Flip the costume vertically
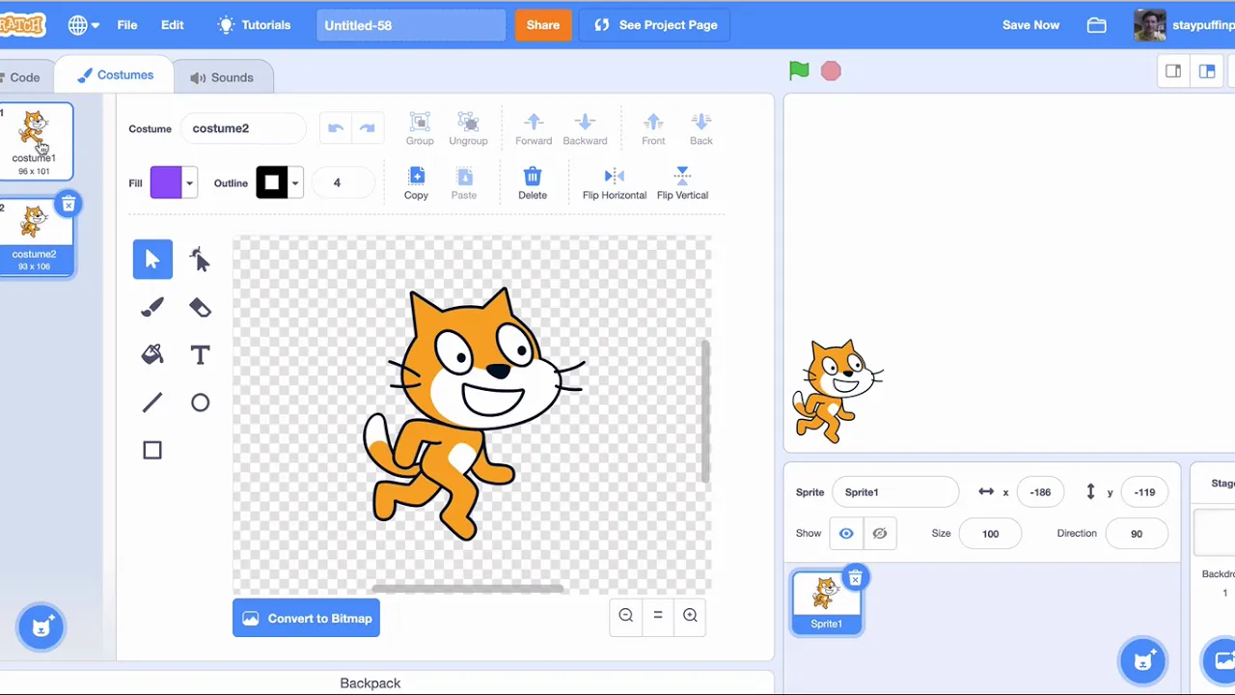This screenshot has height=695, width=1235. point(682,183)
